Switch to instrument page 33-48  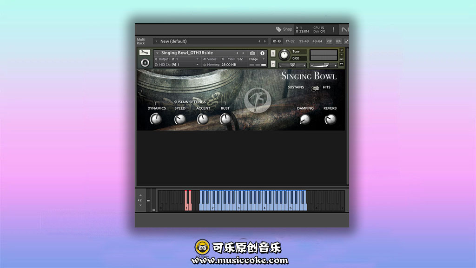click(x=304, y=41)
